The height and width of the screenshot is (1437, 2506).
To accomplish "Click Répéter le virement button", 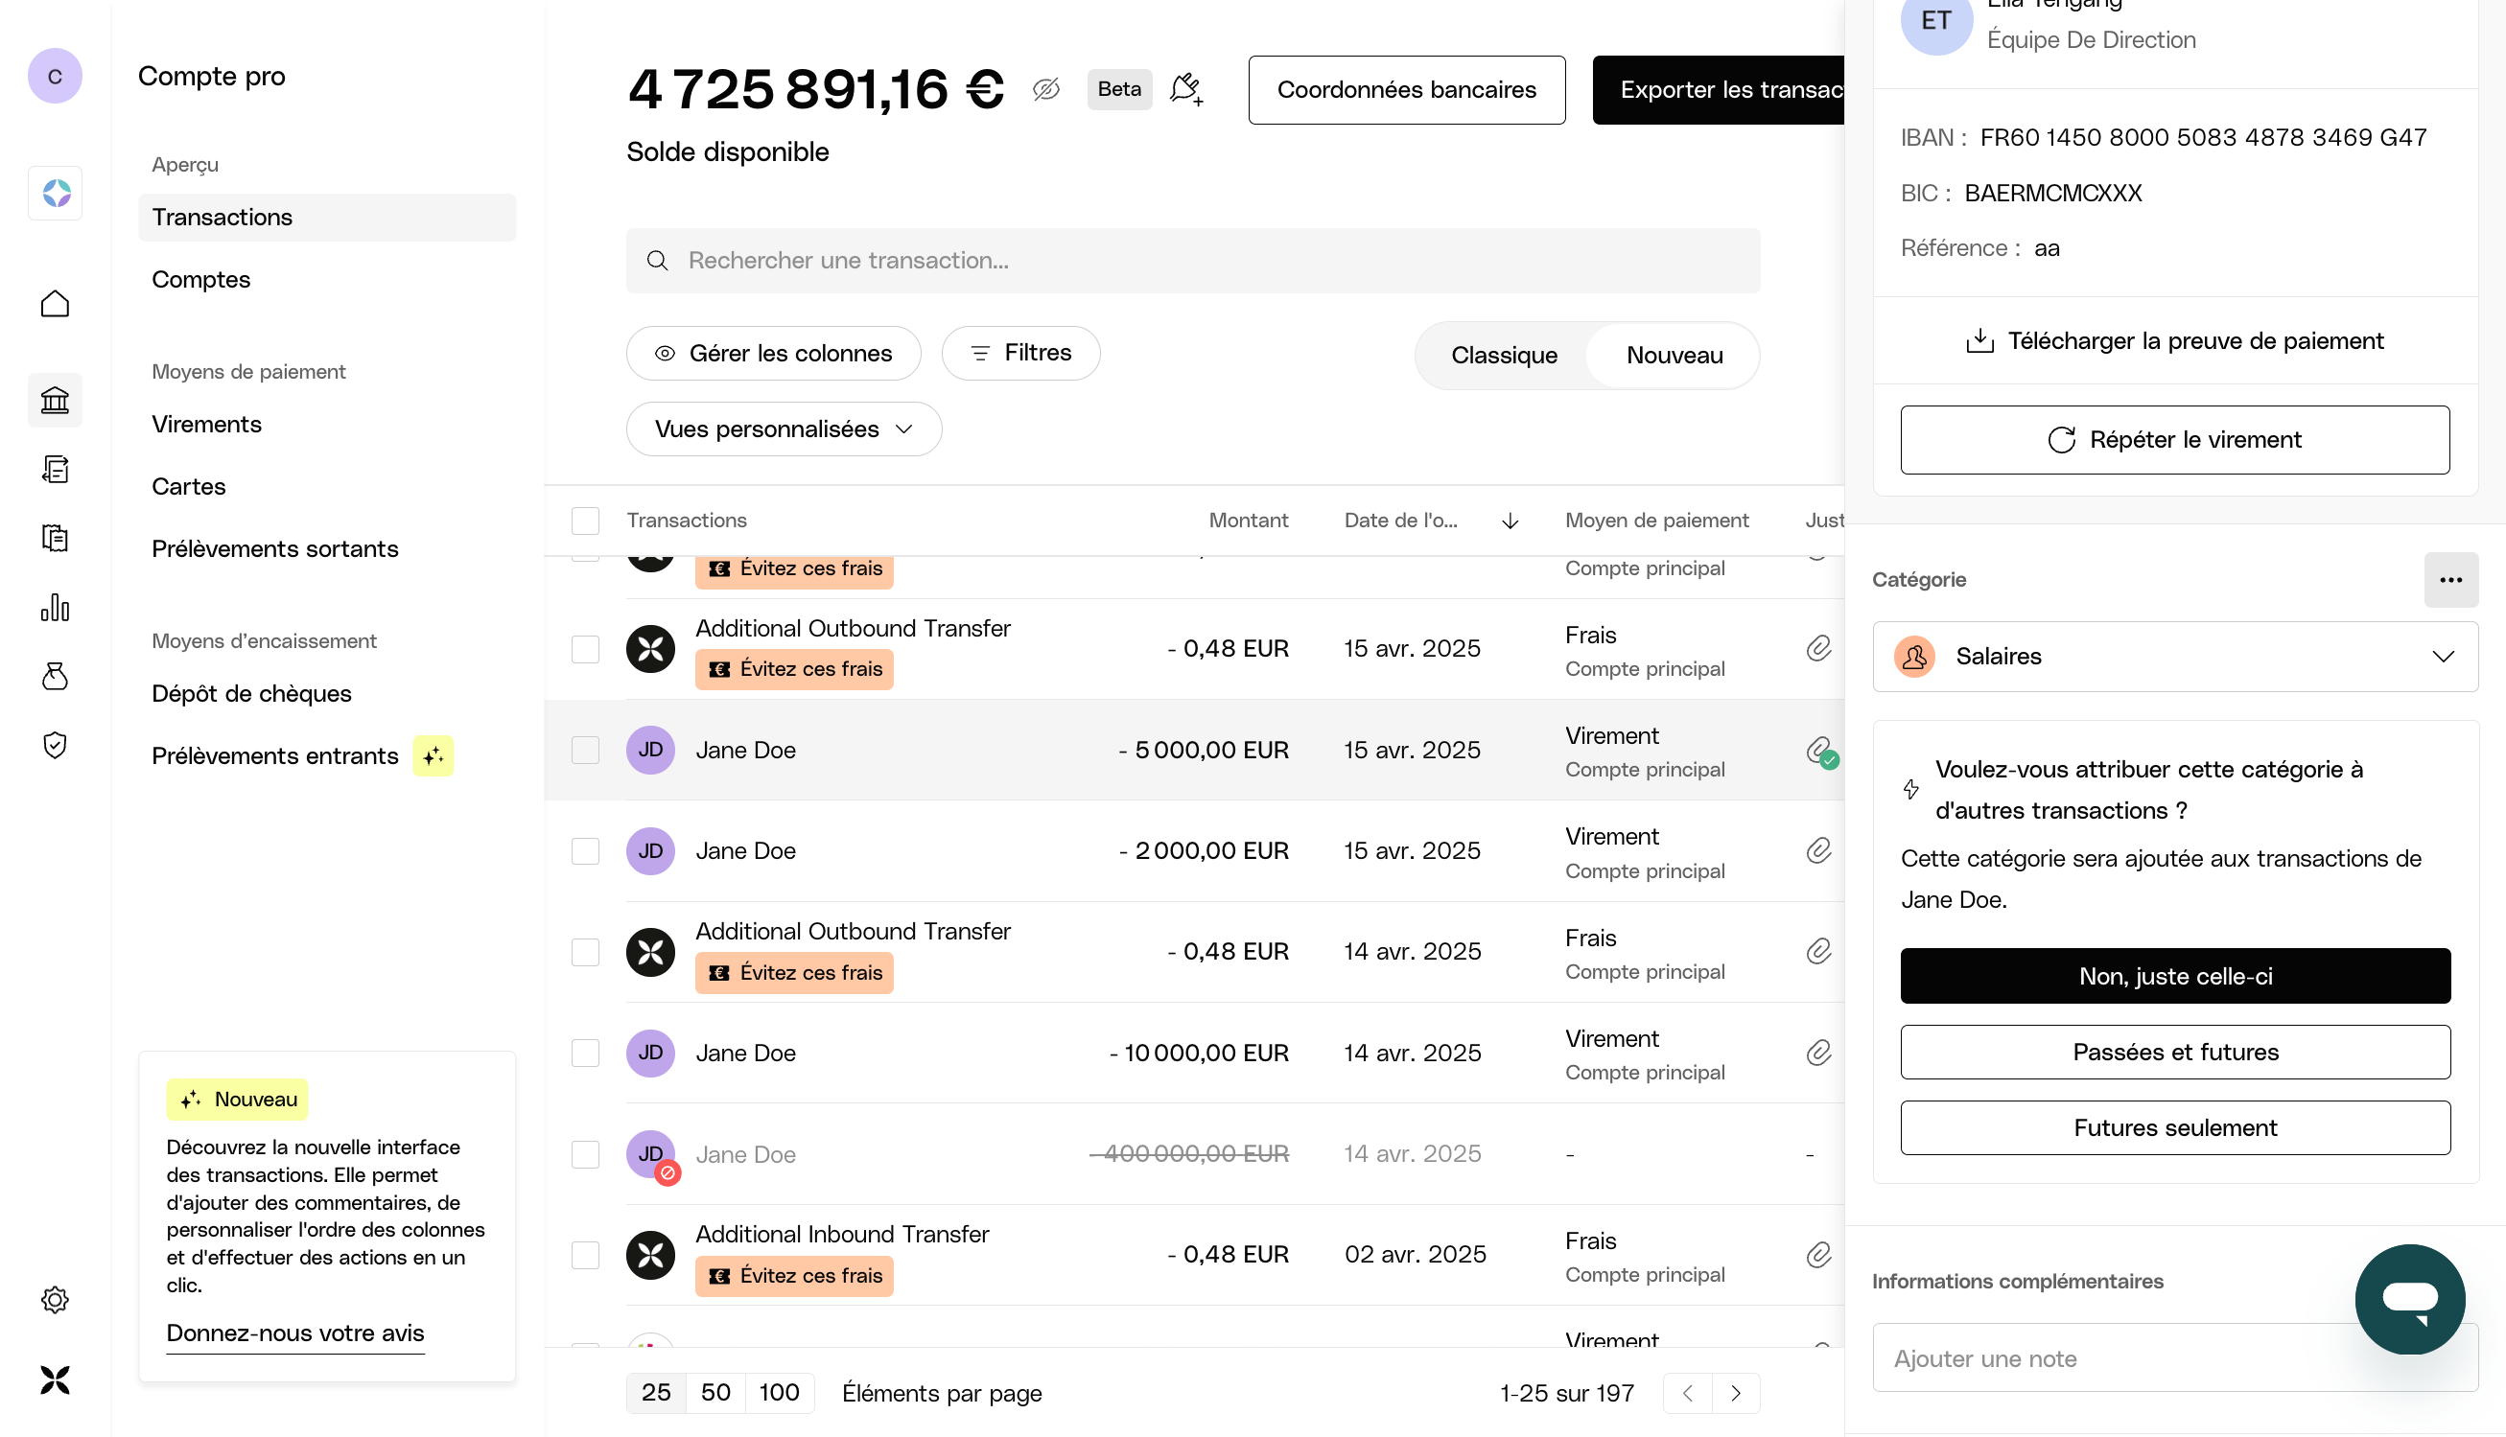I will pos(2174,439).
